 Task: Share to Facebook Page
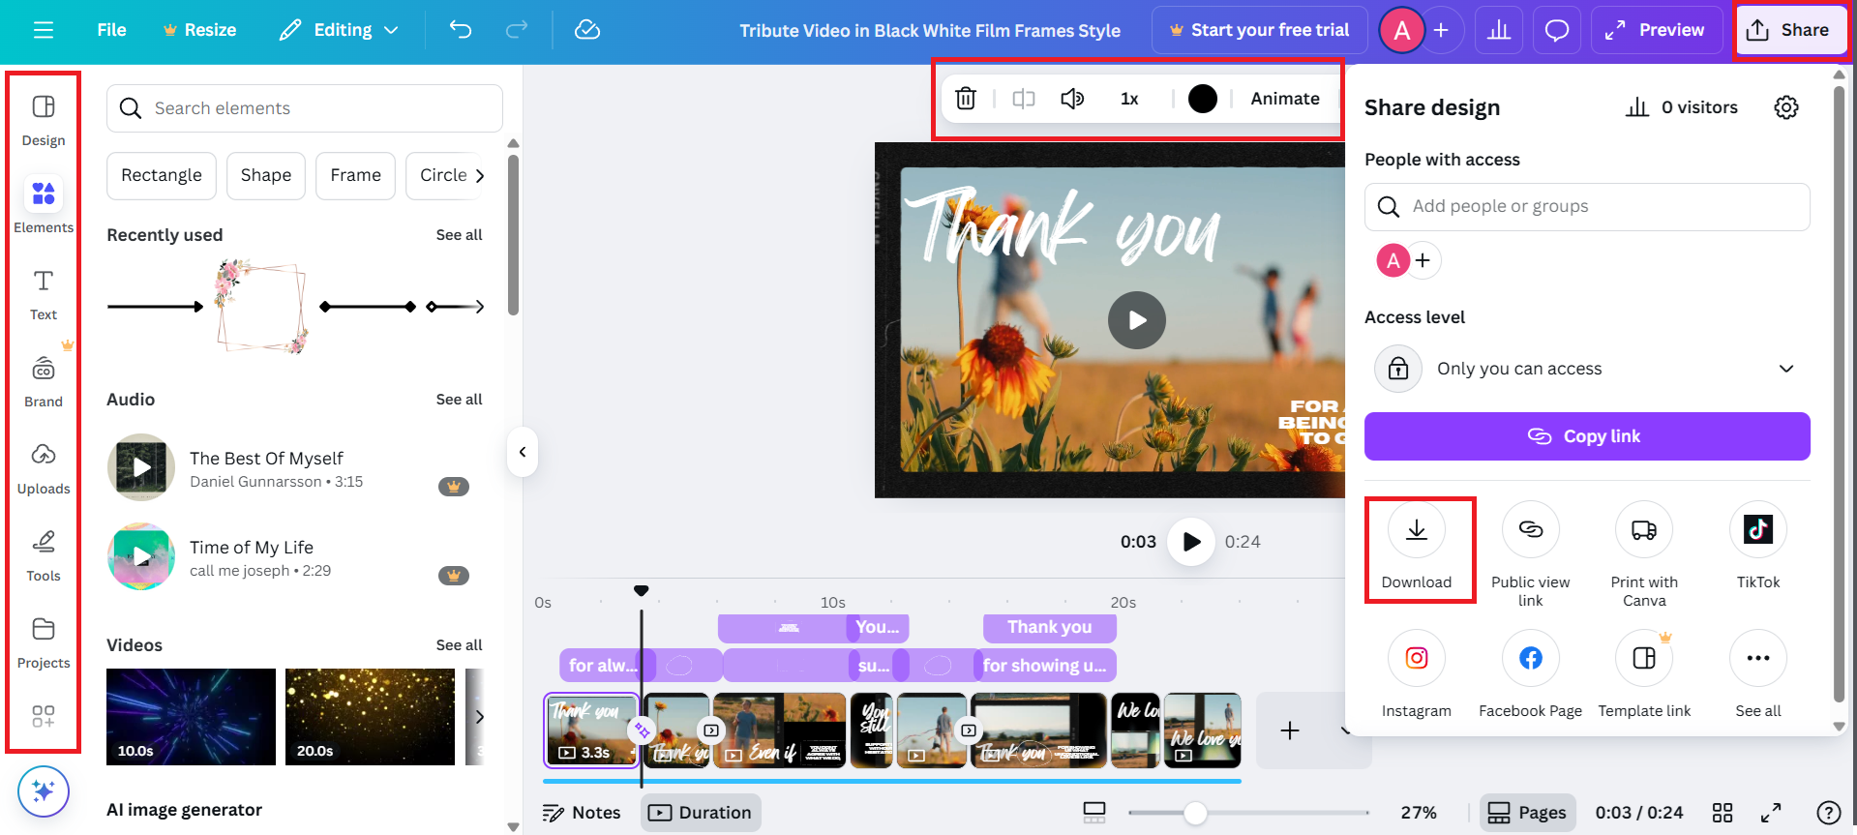(1531, 674)
